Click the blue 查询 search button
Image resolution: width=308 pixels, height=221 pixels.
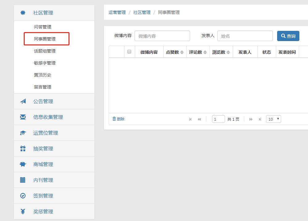click(288, 36)
